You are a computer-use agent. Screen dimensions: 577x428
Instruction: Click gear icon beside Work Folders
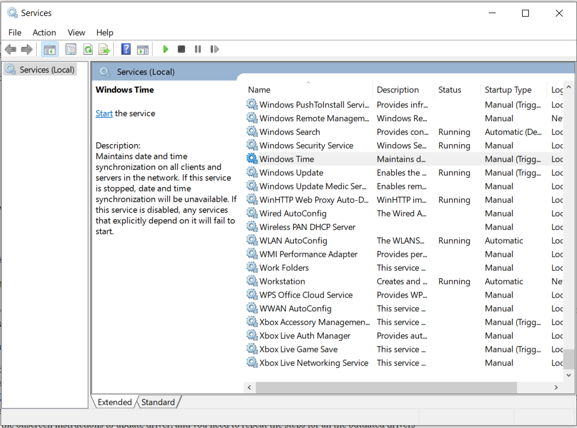coord(252,267)
